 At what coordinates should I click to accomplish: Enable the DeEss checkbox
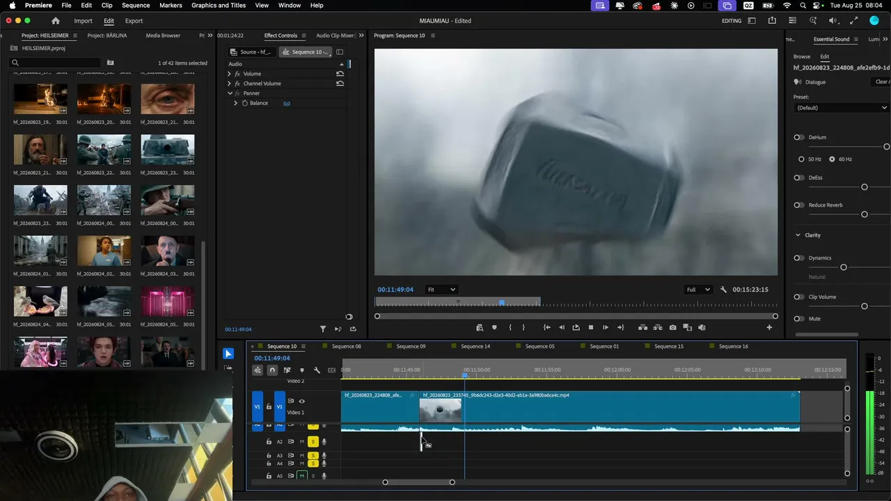(x=799, y=177)
